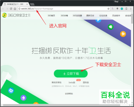Click the headline 拦捆绑 反欺诈 text

pyautogui.click(x=52, y=51)
